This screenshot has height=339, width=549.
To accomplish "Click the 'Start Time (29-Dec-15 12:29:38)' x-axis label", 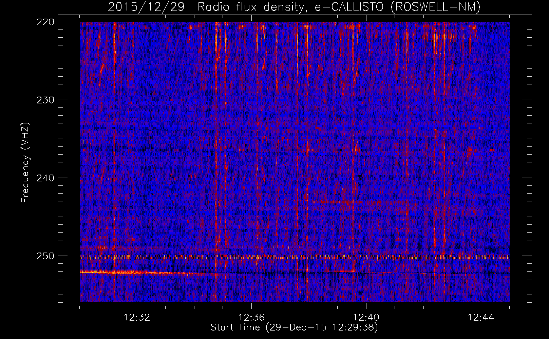I will pyautogui.click(x=294, y=327).
